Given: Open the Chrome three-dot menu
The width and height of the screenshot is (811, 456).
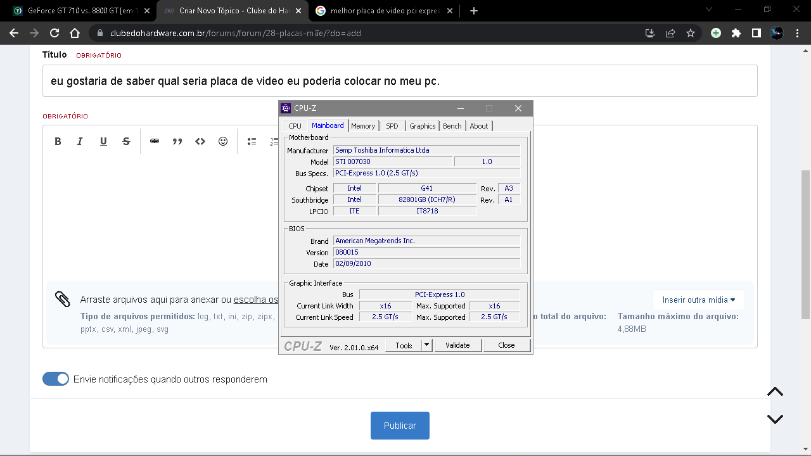Looking at the screenshot, I should pyautogui.click(x=797, y=33).
